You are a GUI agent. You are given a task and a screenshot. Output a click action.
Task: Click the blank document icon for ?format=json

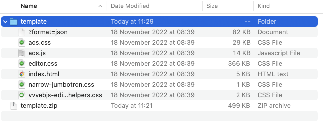pyautogui.click(x=22, y=32)
